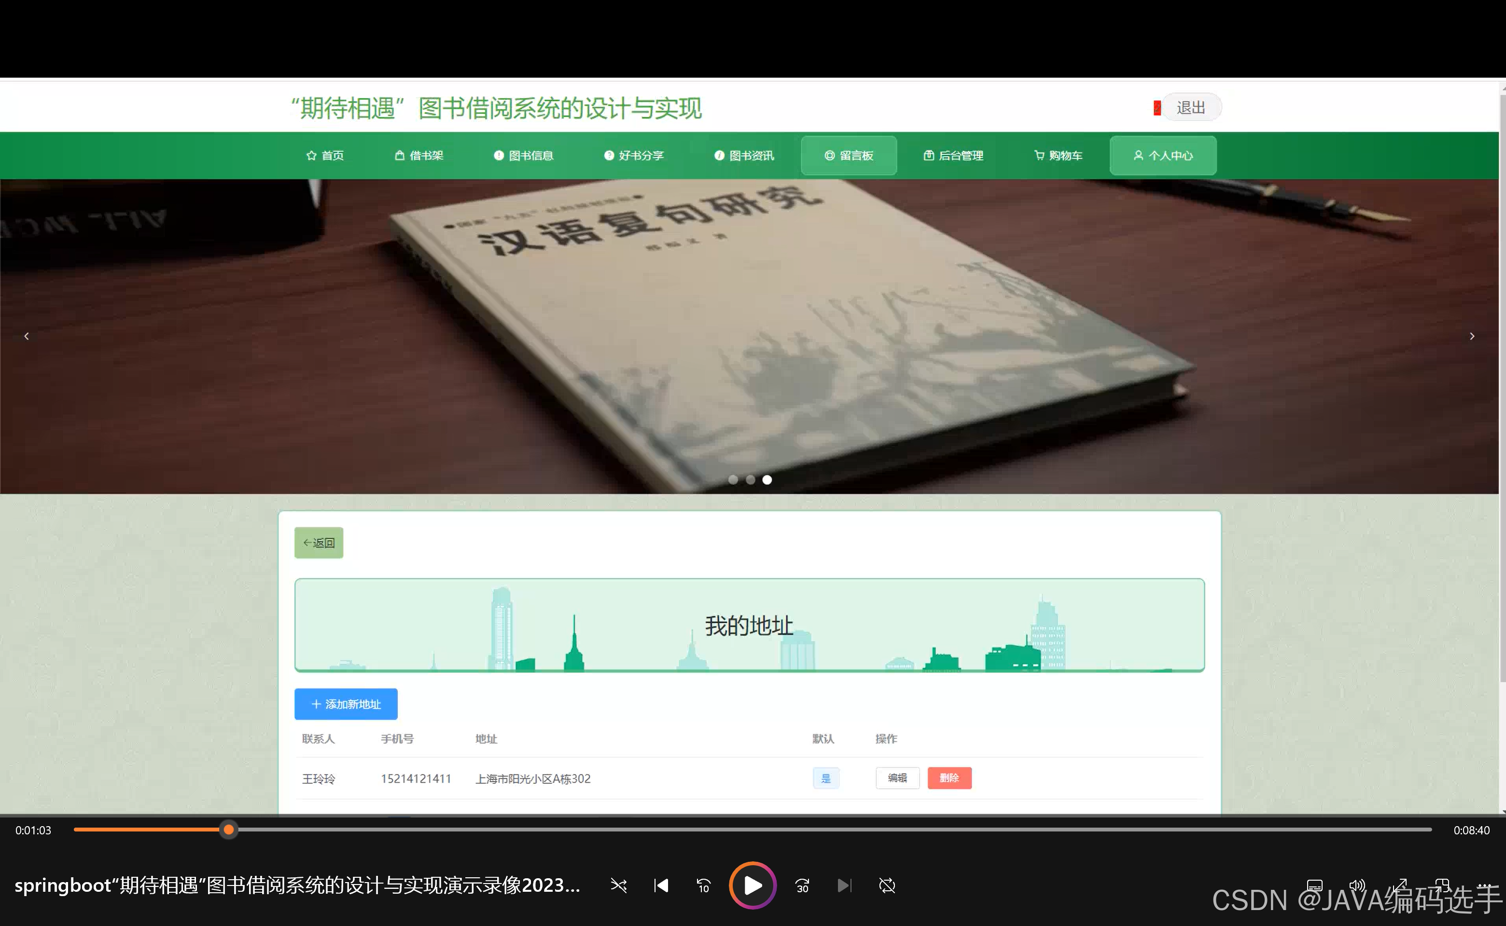Go back with the 返回 button
This screenshot has width=1506, height=926.
(x=319, y=543)
